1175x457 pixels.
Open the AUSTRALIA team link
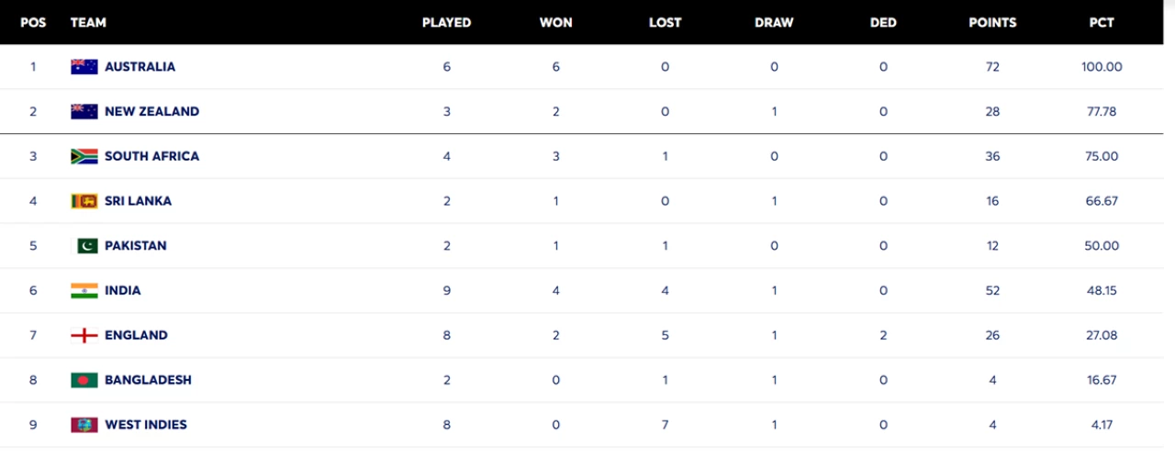140,67
